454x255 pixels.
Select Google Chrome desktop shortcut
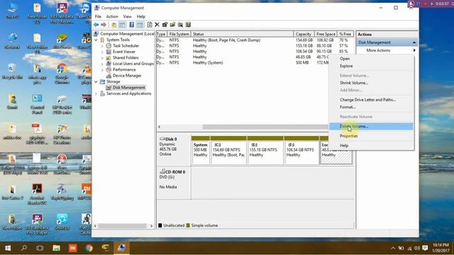[62, 74]
